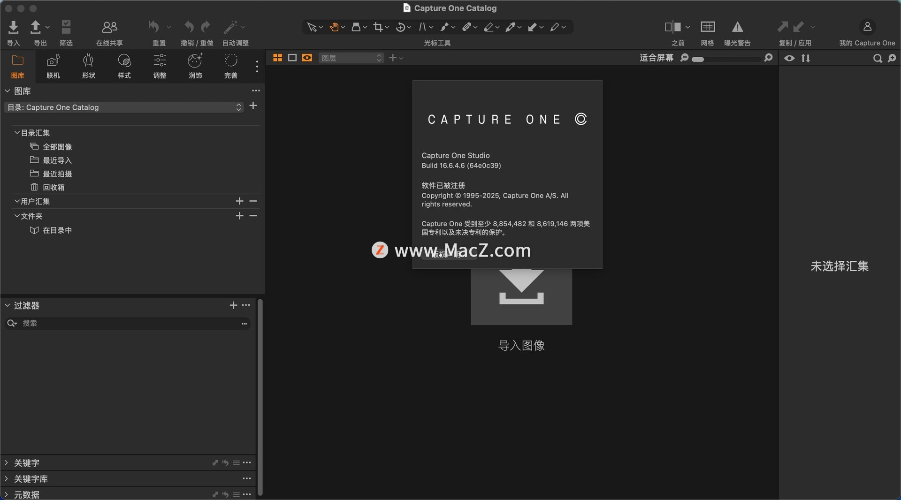Click the 重置 reset icon
Screen dimensions: 901x500
154,27
